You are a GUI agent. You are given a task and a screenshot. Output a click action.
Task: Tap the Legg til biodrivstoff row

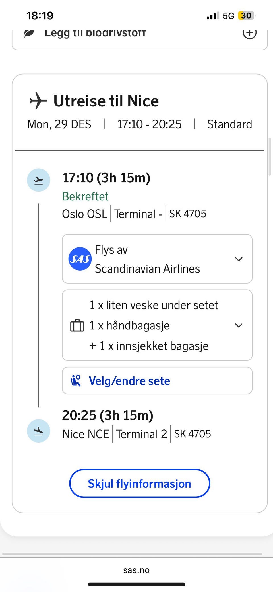click(95, 33)
